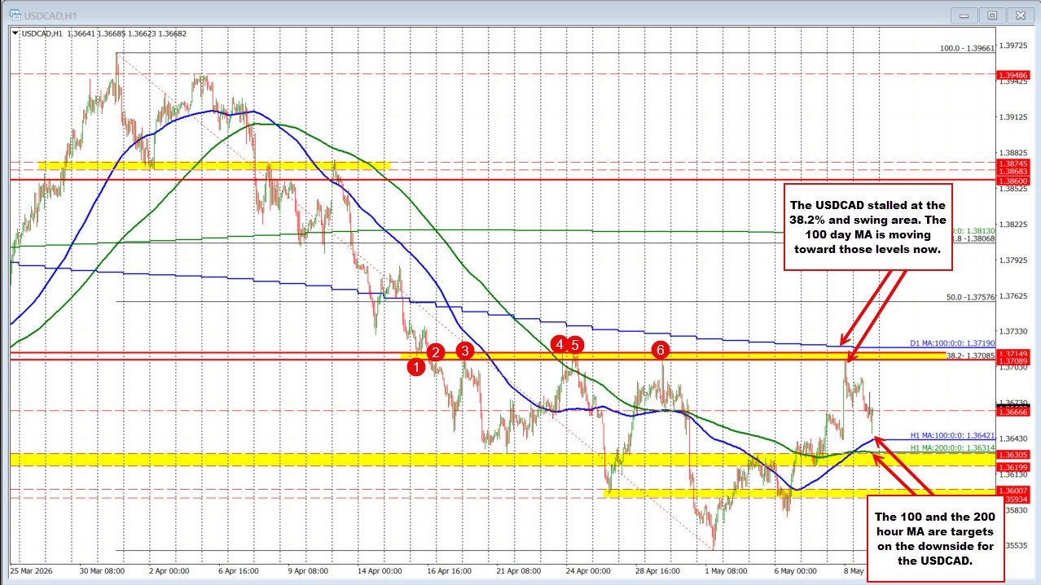Click the red 1.39486 price tag
1041x585 pixels.
[1014, 74]
